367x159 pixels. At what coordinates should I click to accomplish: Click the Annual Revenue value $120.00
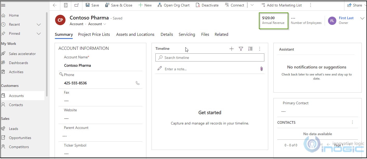coord(268,18)
